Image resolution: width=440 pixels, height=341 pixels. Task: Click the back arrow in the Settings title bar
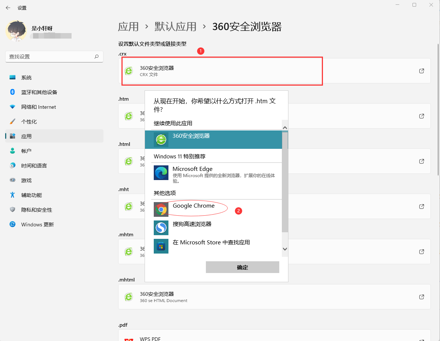click(8, 8)
